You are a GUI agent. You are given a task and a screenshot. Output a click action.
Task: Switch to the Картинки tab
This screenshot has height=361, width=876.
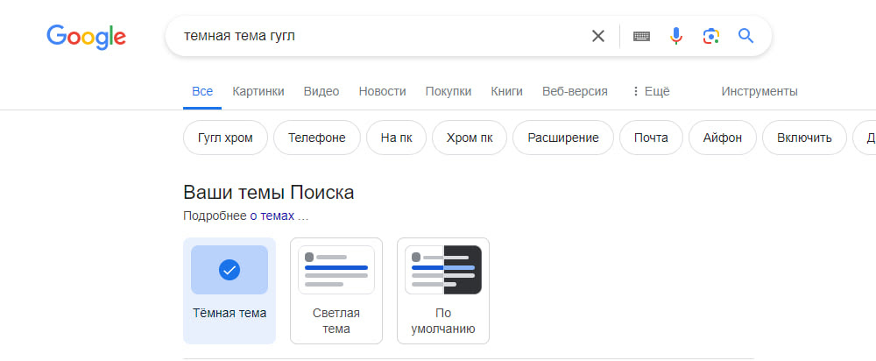tap(258, 91)
